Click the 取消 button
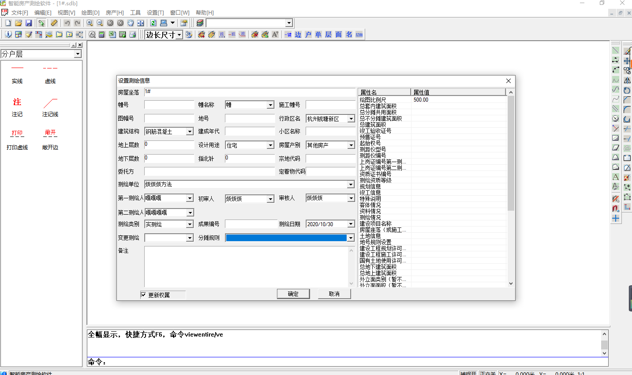 [x=334, y=294]
